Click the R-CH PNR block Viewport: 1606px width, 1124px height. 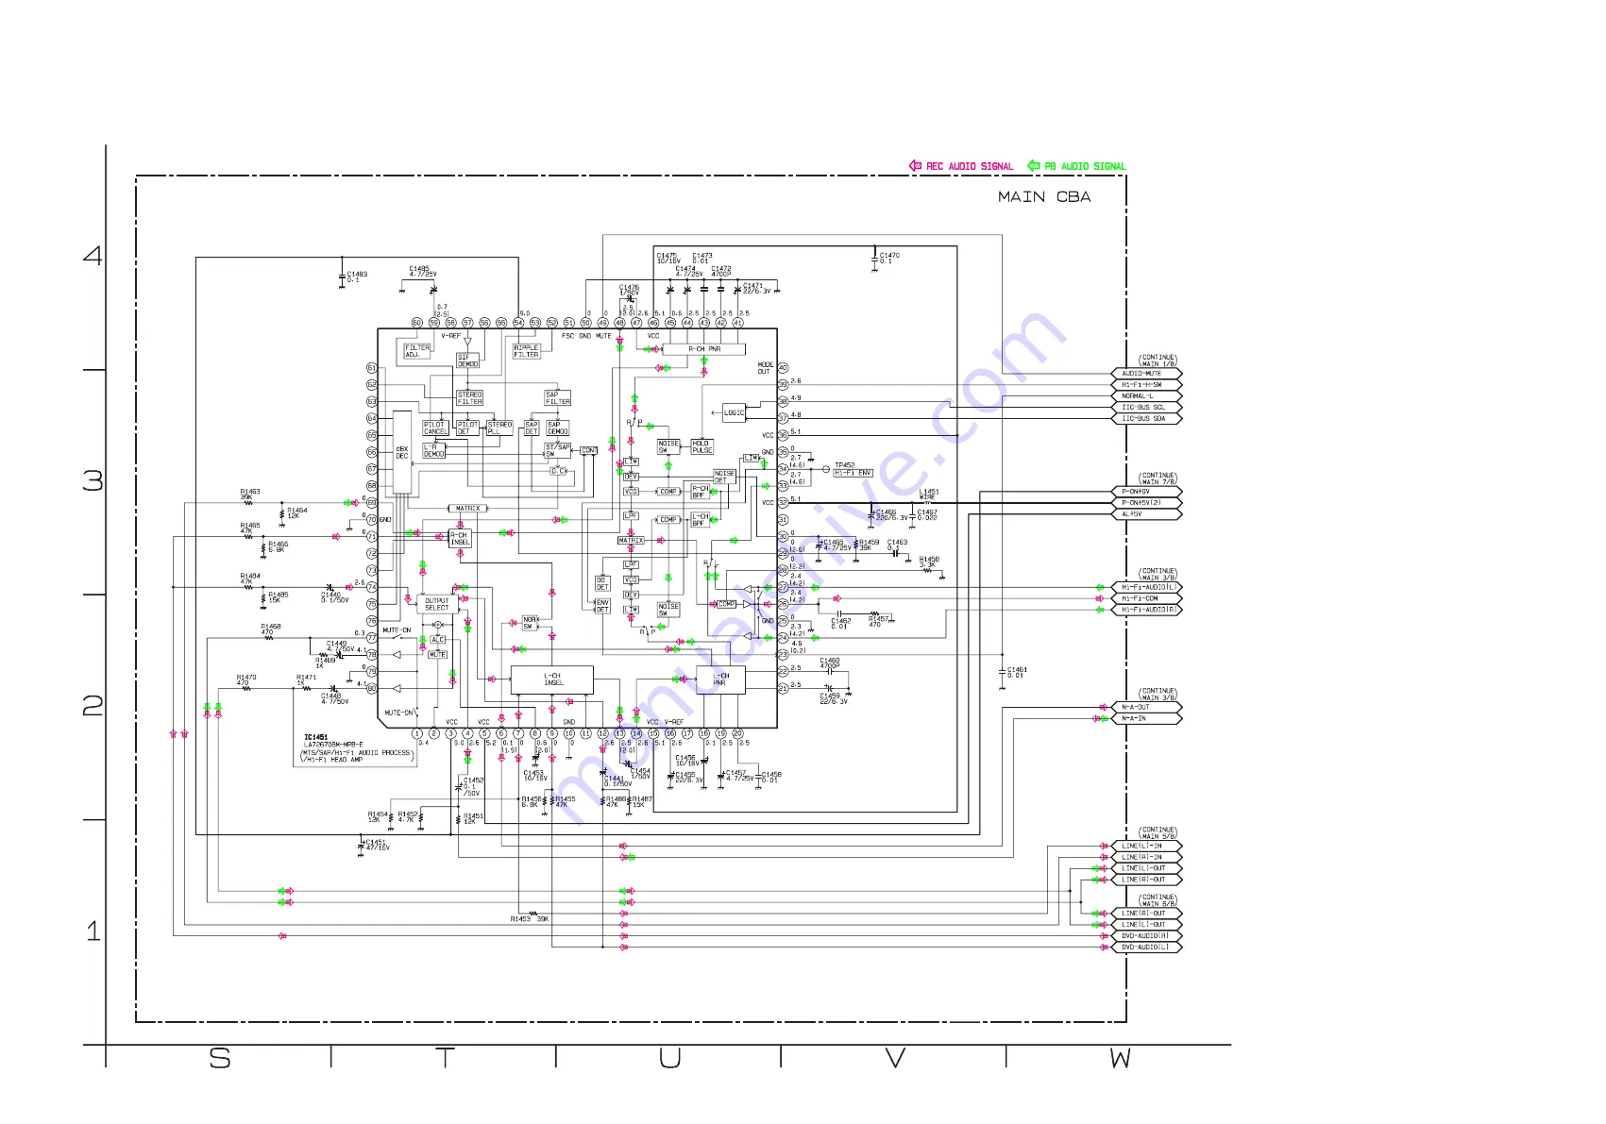[x=704, y=349]
